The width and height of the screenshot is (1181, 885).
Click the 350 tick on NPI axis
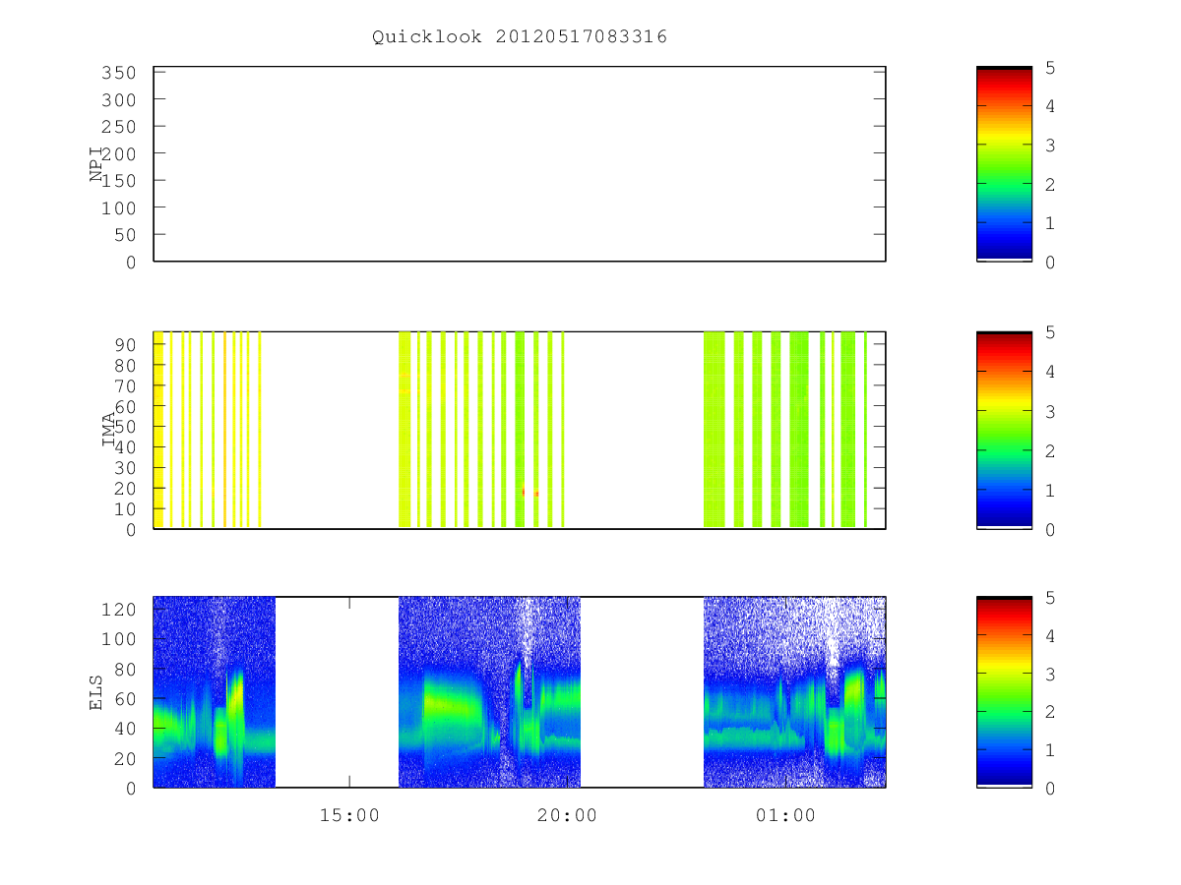pos(118,73)
